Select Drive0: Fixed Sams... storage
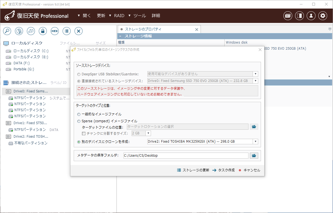 [x=30, y=91]
